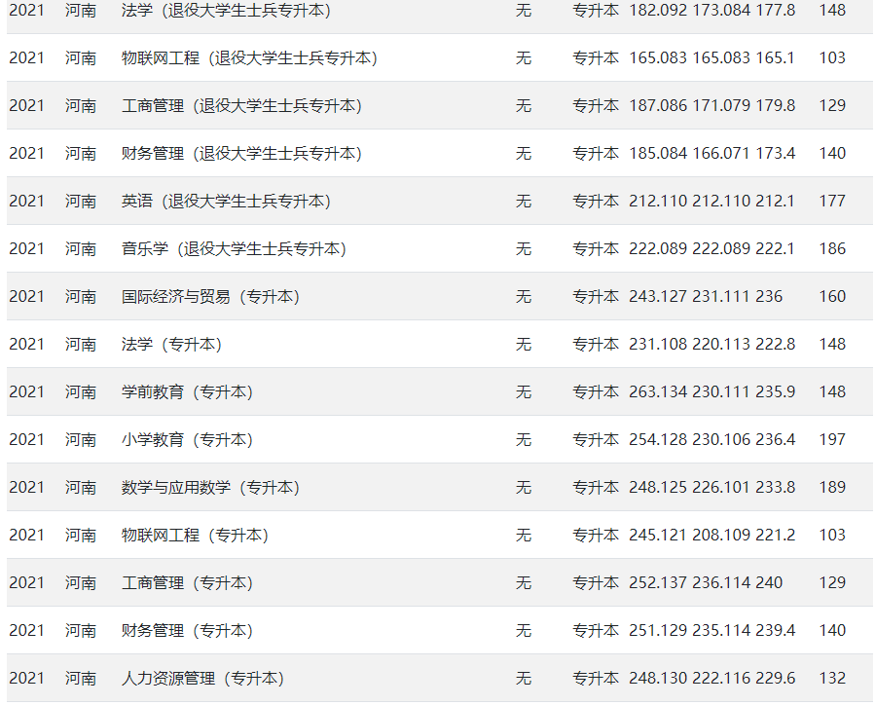Click control line value 197
This screenshot has height=705, width=875.
[832, 440]
